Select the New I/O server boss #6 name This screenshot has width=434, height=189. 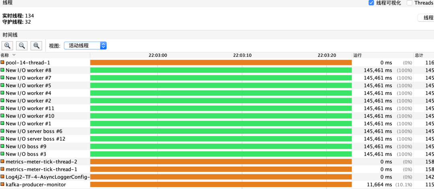(34, 131)
